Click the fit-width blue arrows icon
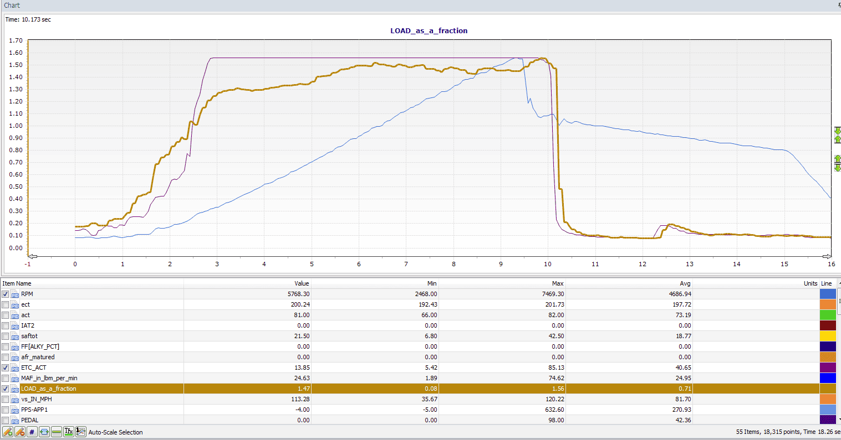Screen dimensions: 841x440 [x=44, y=432]
